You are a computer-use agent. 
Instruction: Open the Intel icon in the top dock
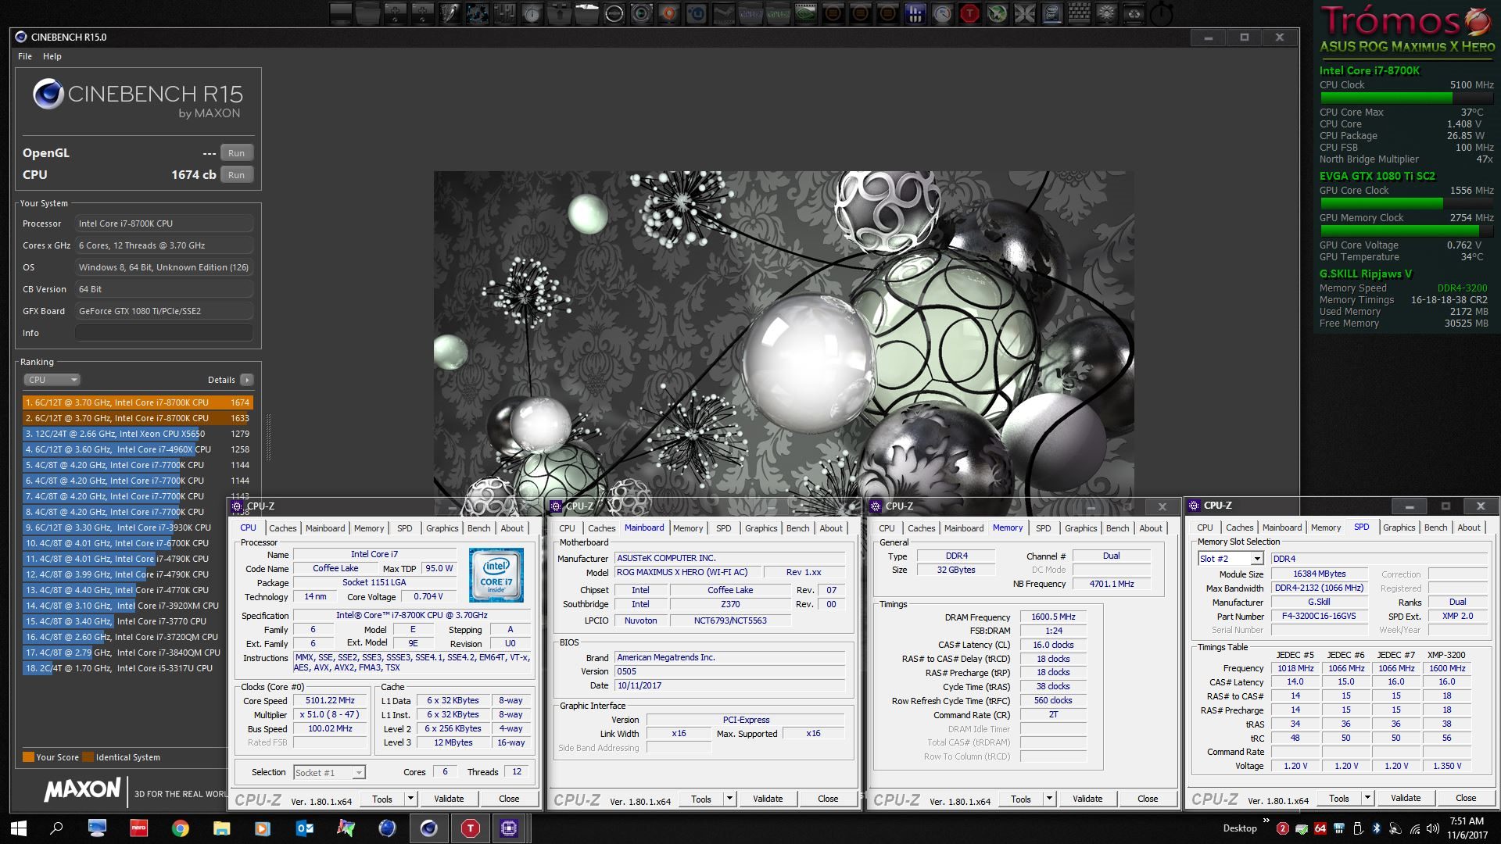coord(1051,13)
